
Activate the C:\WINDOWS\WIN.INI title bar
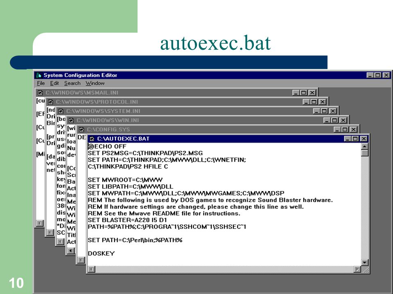(208, 120)
